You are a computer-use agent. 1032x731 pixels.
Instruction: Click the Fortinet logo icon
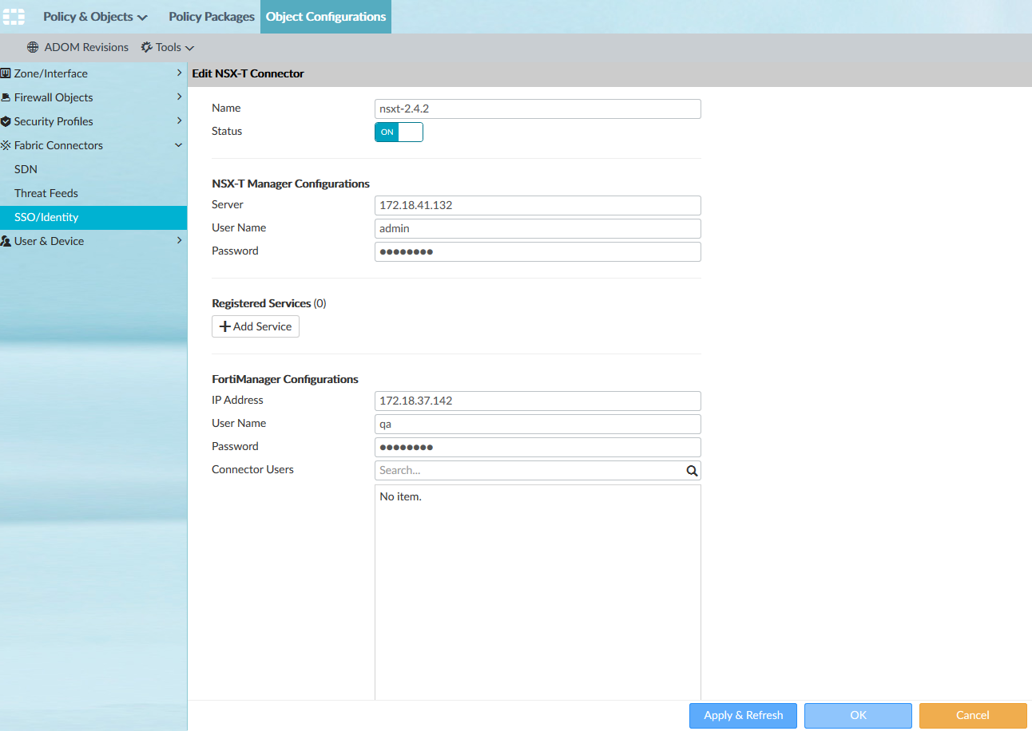(14, 16)
